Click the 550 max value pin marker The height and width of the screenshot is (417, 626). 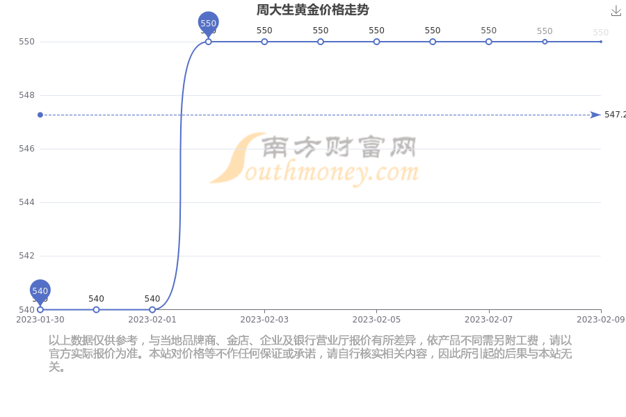click(x=209, y=24)
